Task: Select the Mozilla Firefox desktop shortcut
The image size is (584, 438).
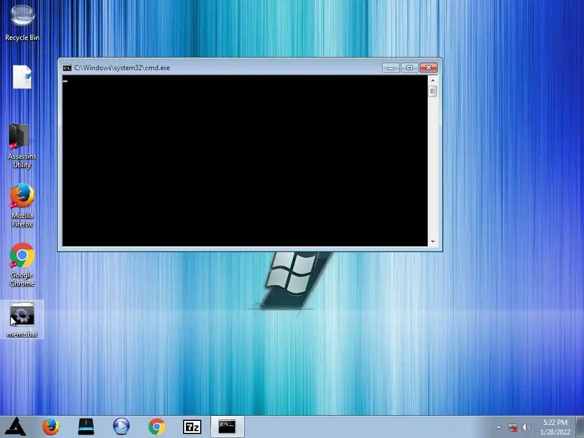Action: (22, 205)
